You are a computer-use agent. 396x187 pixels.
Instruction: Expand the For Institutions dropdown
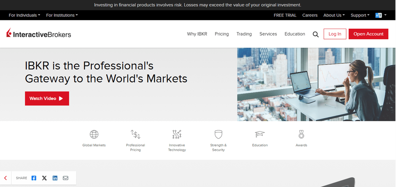tap(62, 15)
